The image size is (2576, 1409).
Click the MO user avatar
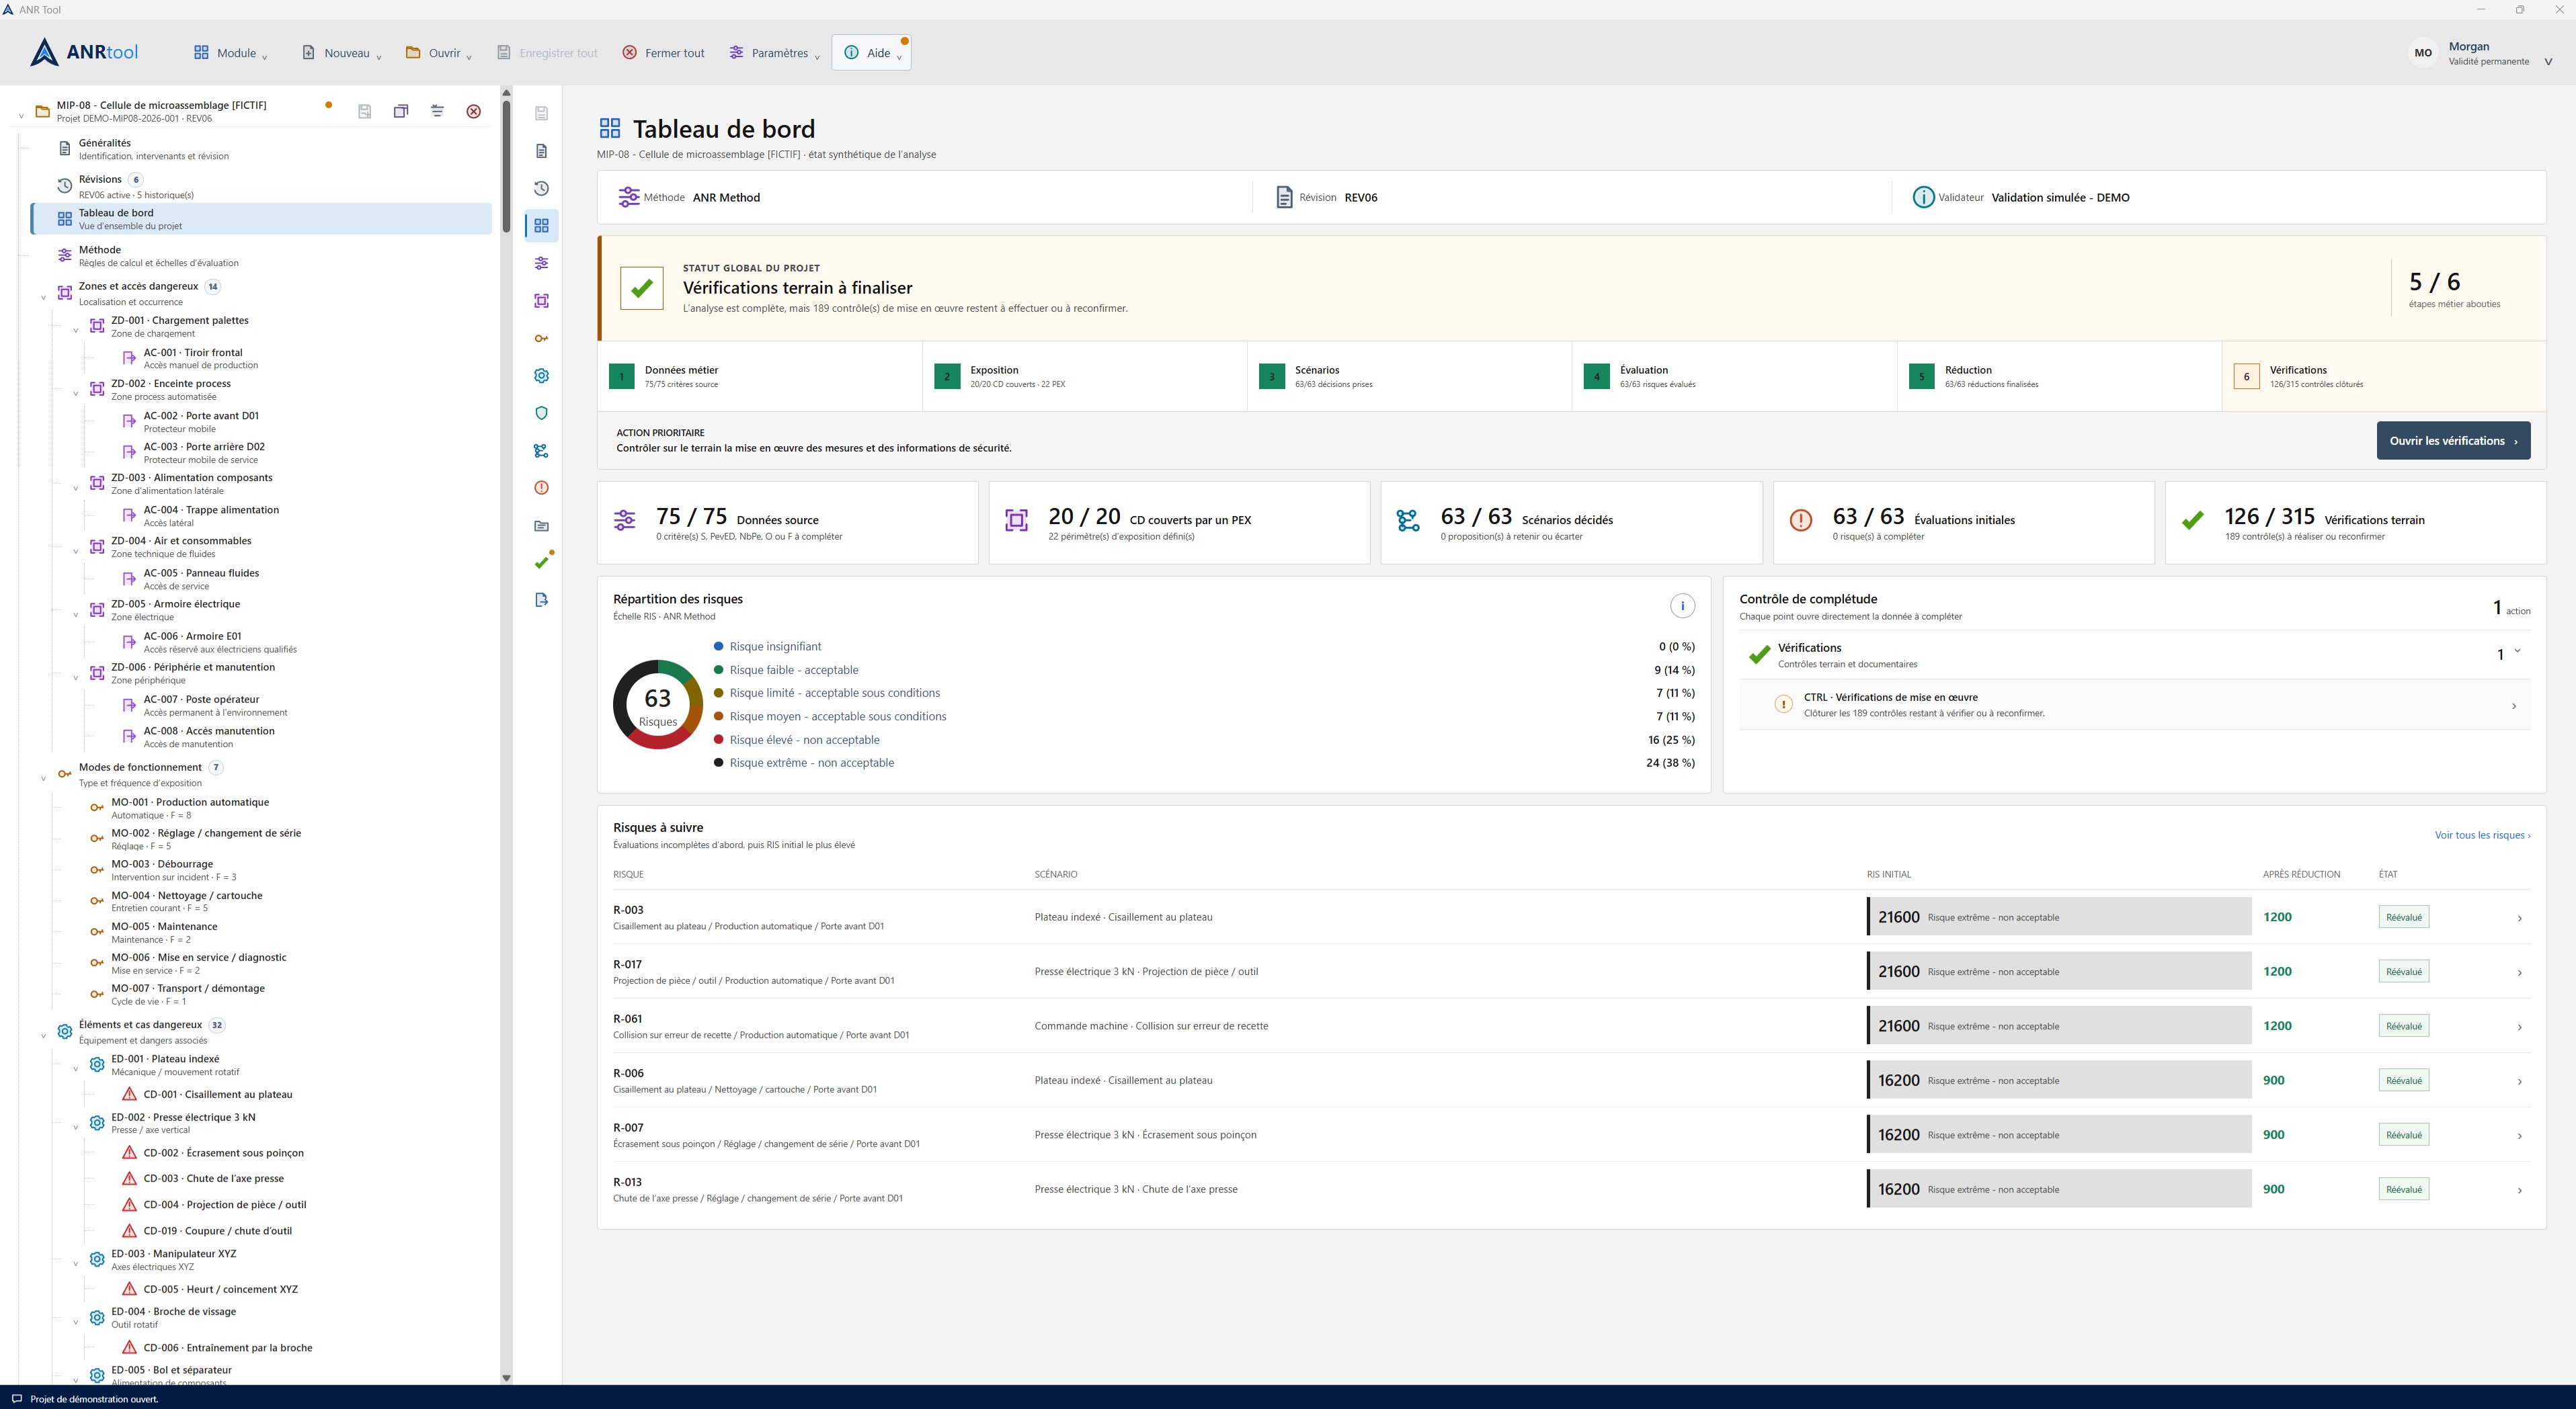coord(2422,53)
